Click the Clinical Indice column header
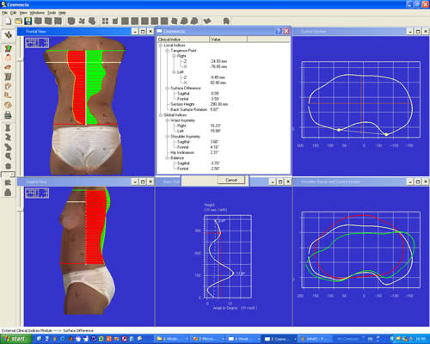The image size is (430, 344). (183, 39)
